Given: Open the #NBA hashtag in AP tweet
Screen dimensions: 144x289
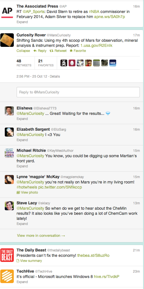Looking at the screenshot, I should [x=94, y=12].
